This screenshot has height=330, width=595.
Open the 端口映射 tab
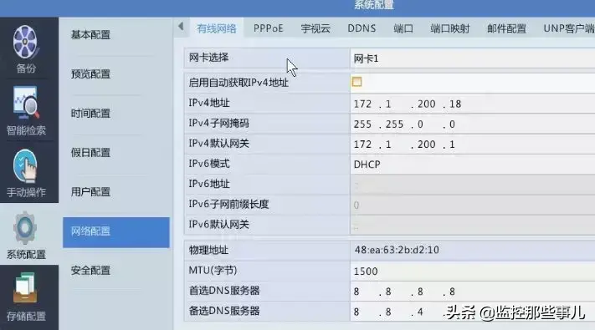450,28
